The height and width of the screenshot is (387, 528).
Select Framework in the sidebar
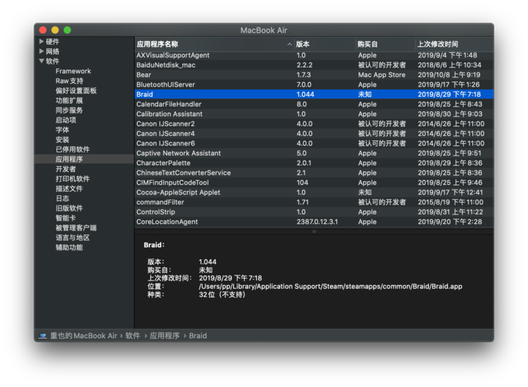(x=73, y=71)
